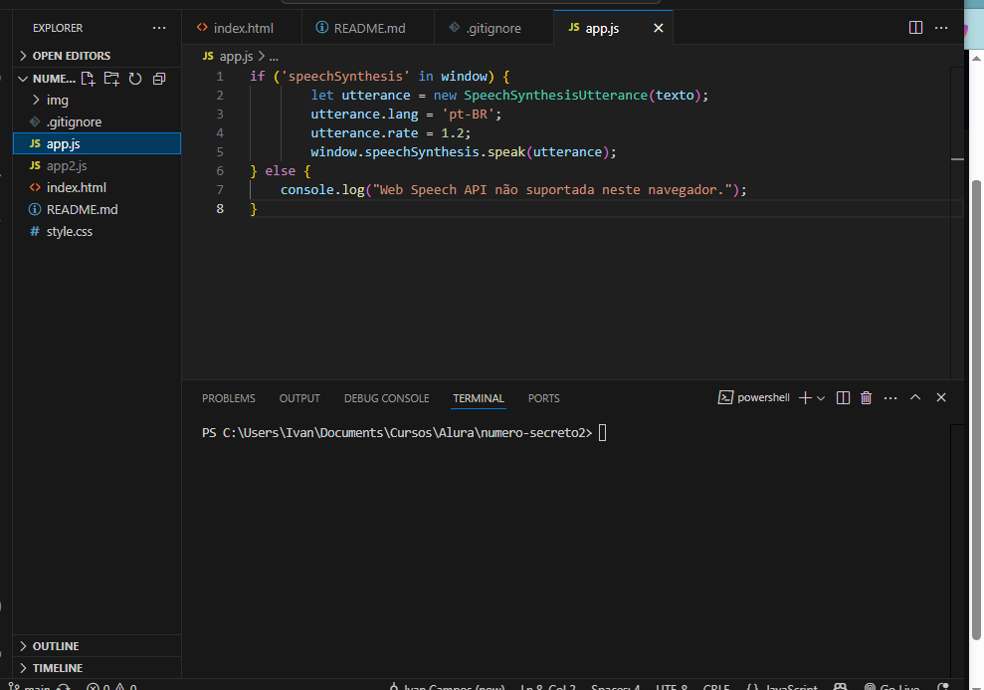Switch to the .gitignore editor tab
The height and width of the screenshot is (690, 984).
pos(493,28)
